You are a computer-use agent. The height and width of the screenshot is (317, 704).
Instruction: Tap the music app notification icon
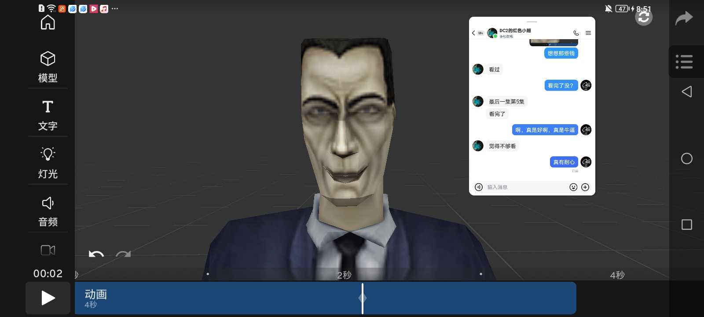(104, 9)
